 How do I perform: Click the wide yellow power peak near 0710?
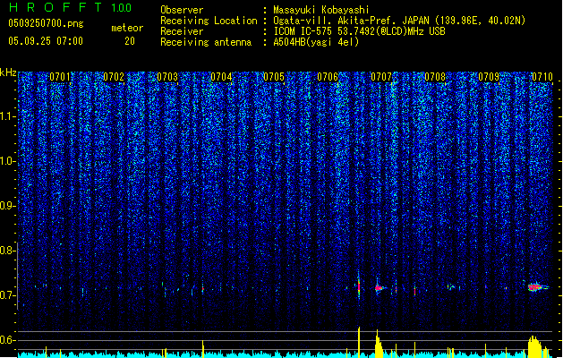click(x=535, y=346)
